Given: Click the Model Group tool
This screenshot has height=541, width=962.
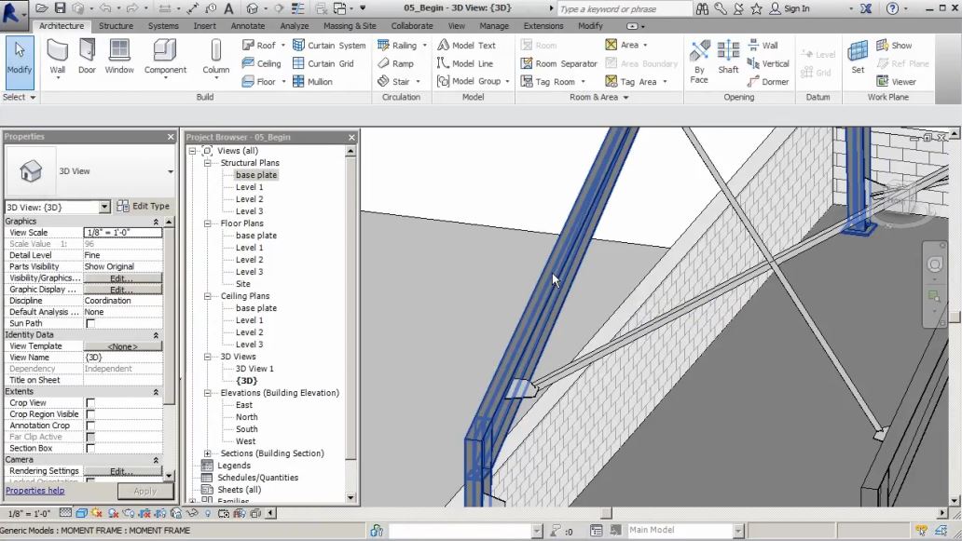Looking at the screenshot, I should click(x=473, y=82).
